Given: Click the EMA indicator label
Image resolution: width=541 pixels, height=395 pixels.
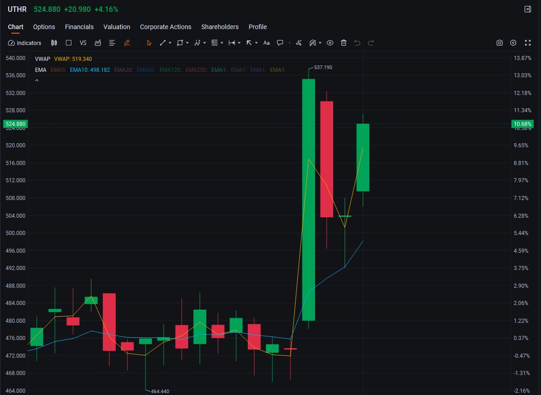Looking at the screenshot, I should click(x=40, y=70).
